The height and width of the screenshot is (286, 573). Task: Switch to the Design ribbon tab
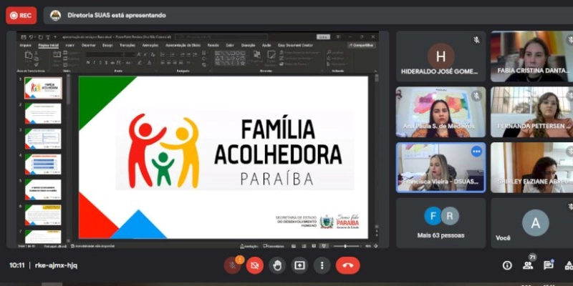point(107,45)
